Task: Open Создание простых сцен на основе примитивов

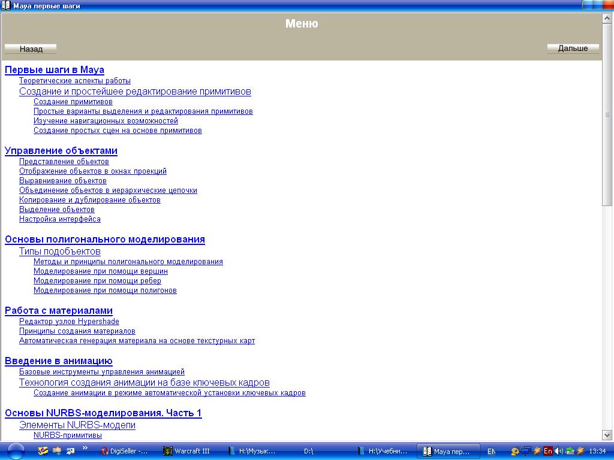Action: pyautogui.click(x=118, y=130)
